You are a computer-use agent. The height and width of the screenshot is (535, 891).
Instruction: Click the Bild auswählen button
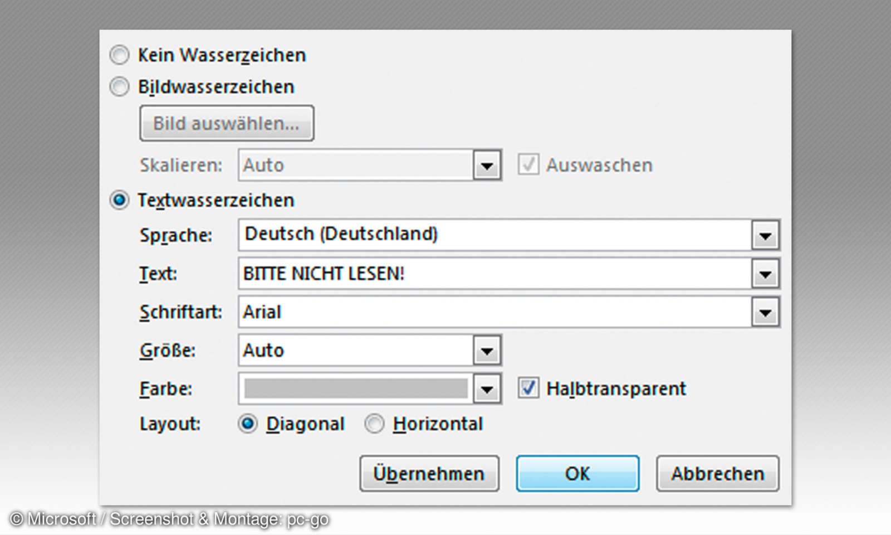click(x=226, y=123)
